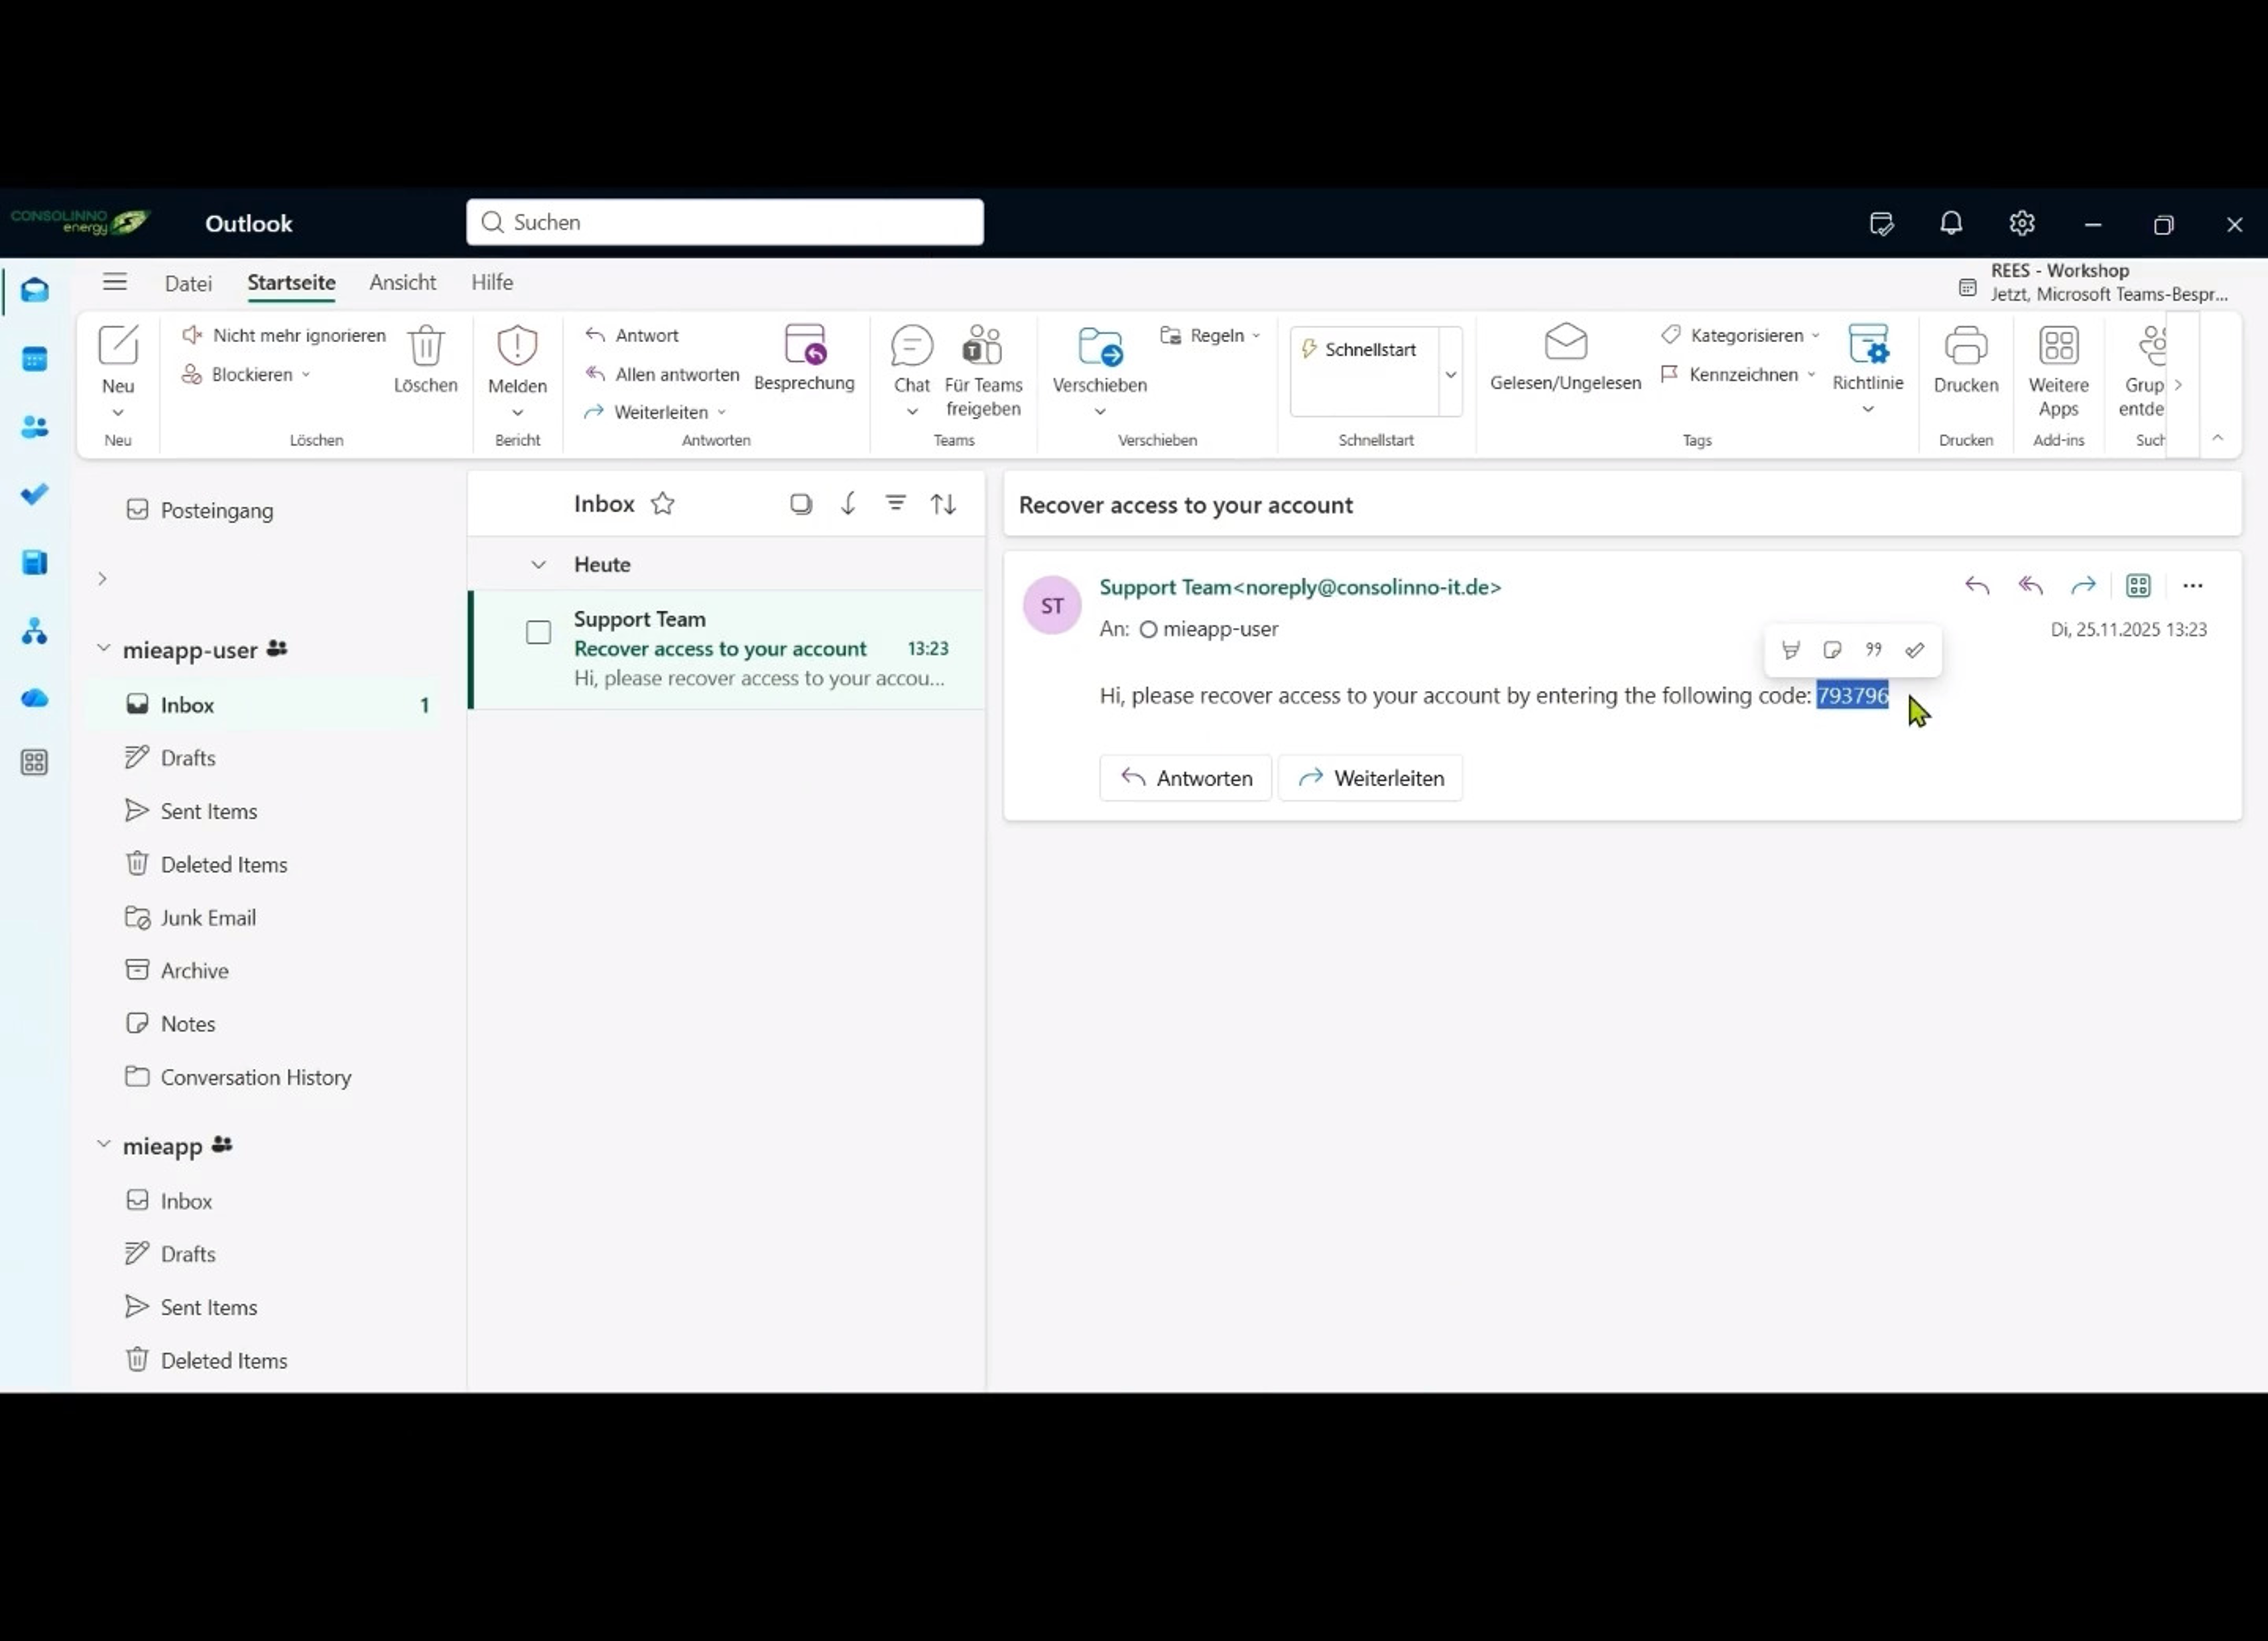
Task: Collapse the mieapp account folder
Action: 103,1144
